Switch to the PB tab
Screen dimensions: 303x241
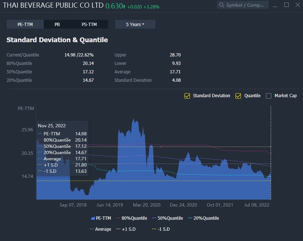point(57,24)
